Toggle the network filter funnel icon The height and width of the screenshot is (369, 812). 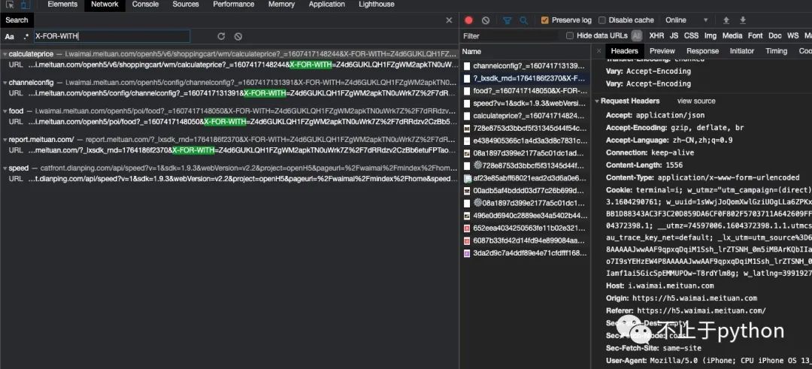[x=507, y=20]
